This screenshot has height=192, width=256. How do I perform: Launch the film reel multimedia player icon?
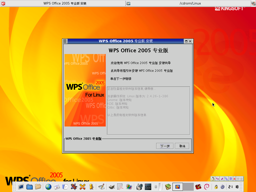tap(139, 186)
